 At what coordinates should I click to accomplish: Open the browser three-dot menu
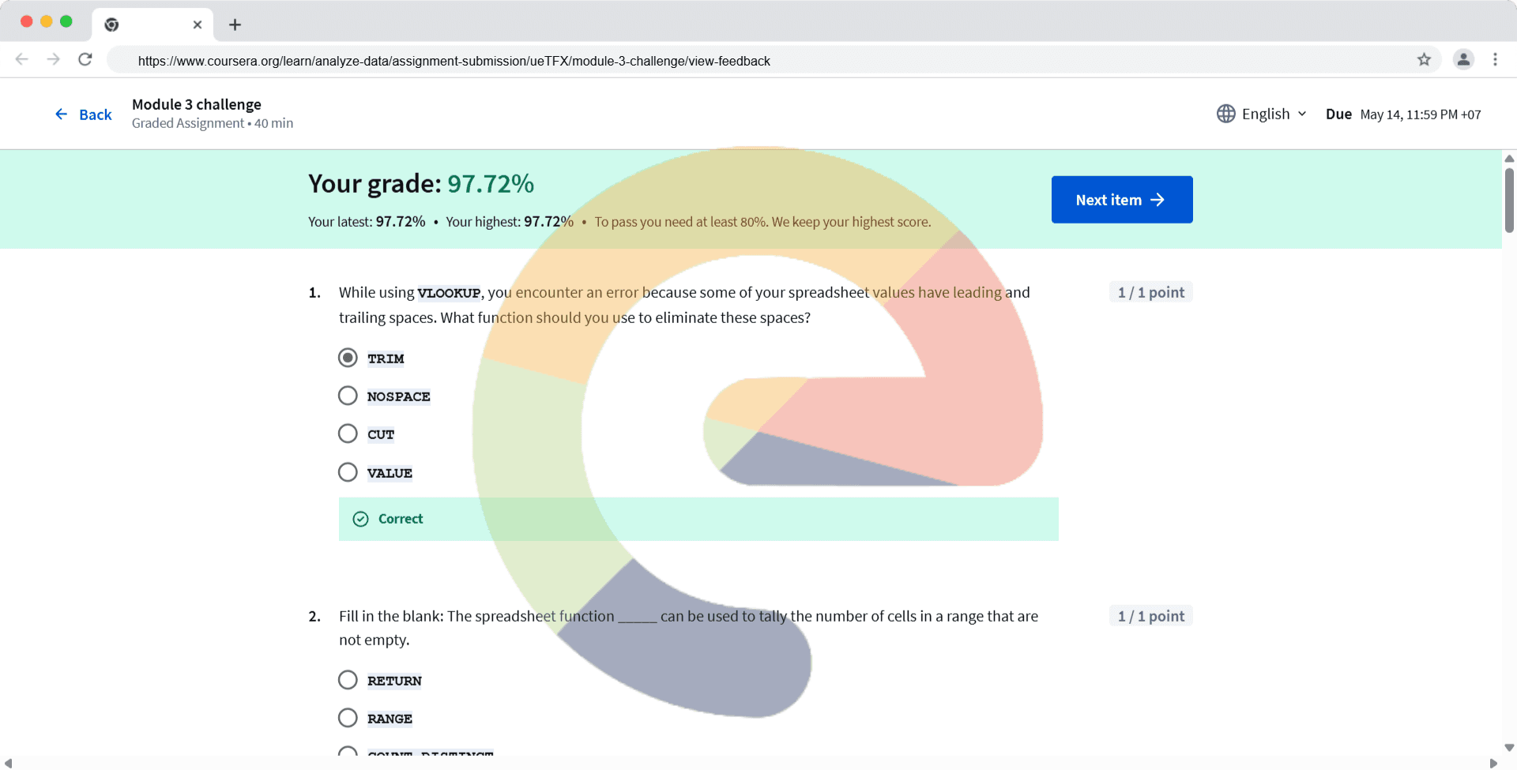[1495, 59]
